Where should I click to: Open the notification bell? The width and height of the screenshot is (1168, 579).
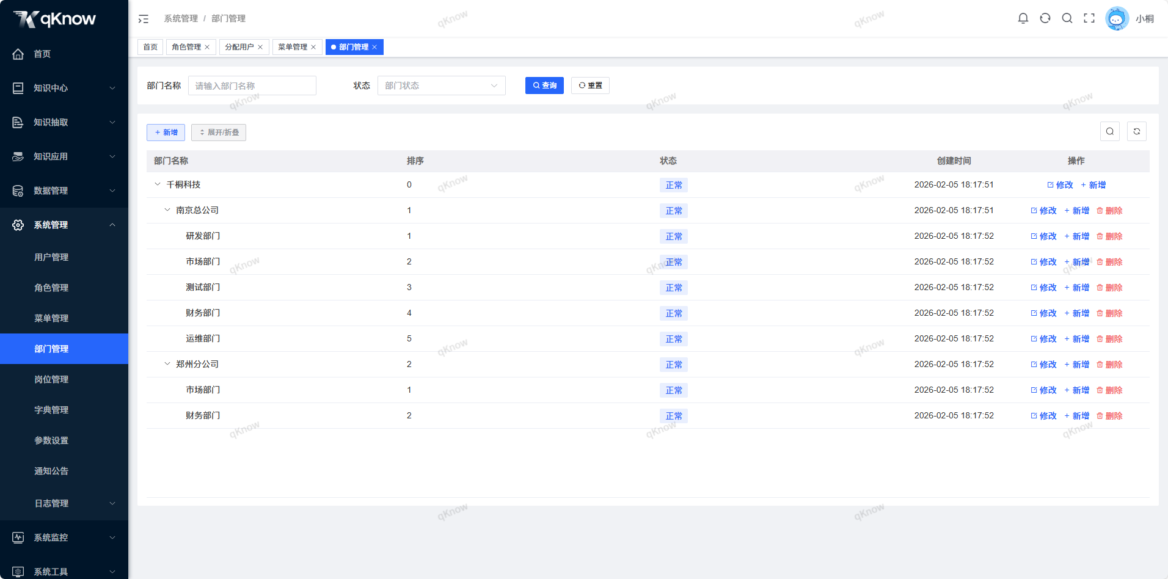[1023, 18]
